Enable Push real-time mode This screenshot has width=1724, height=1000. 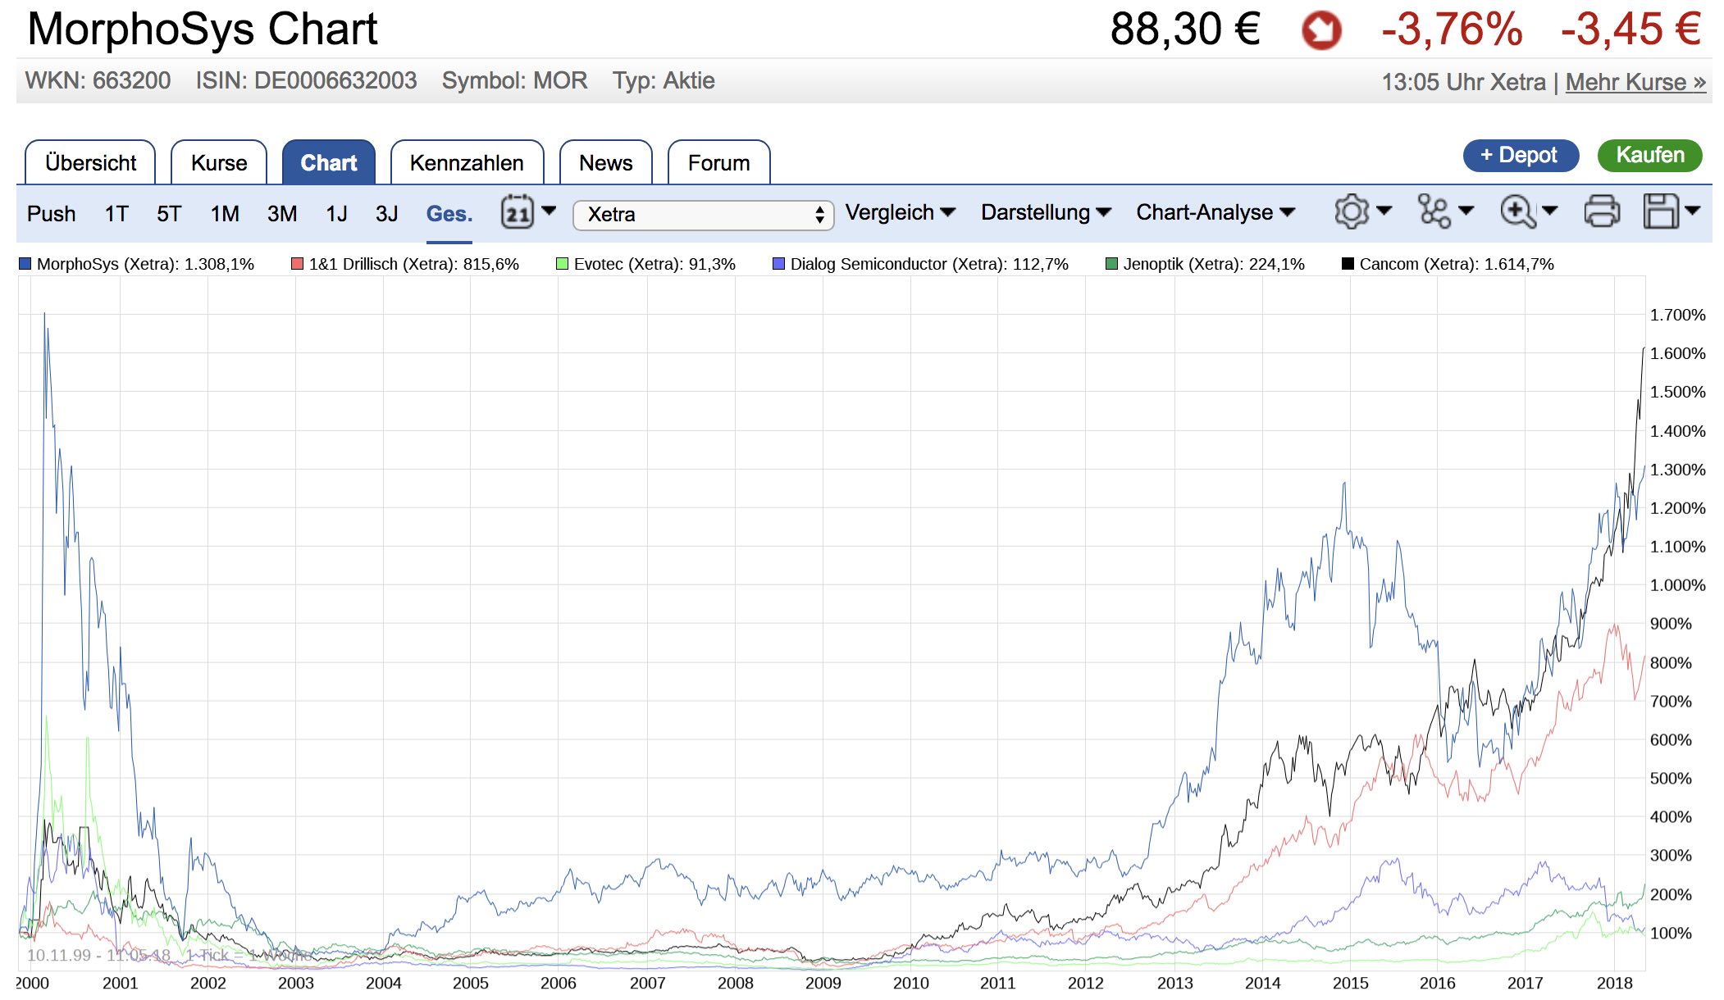click(x=51, y=214)
